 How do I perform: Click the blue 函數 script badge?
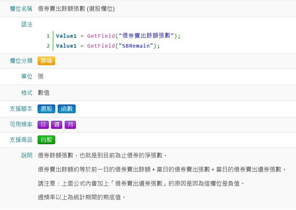66,109
